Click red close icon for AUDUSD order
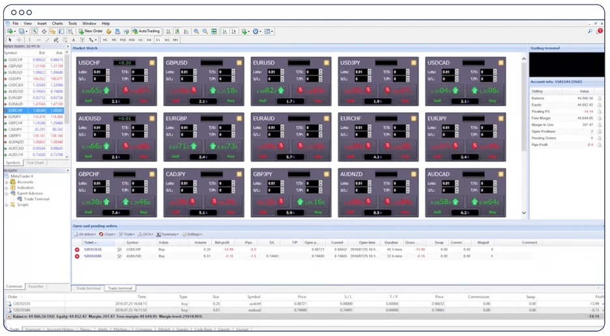Image resolution: width=610 pixels, height=336 pixels. pyautogui.click(x=77, y=256)
